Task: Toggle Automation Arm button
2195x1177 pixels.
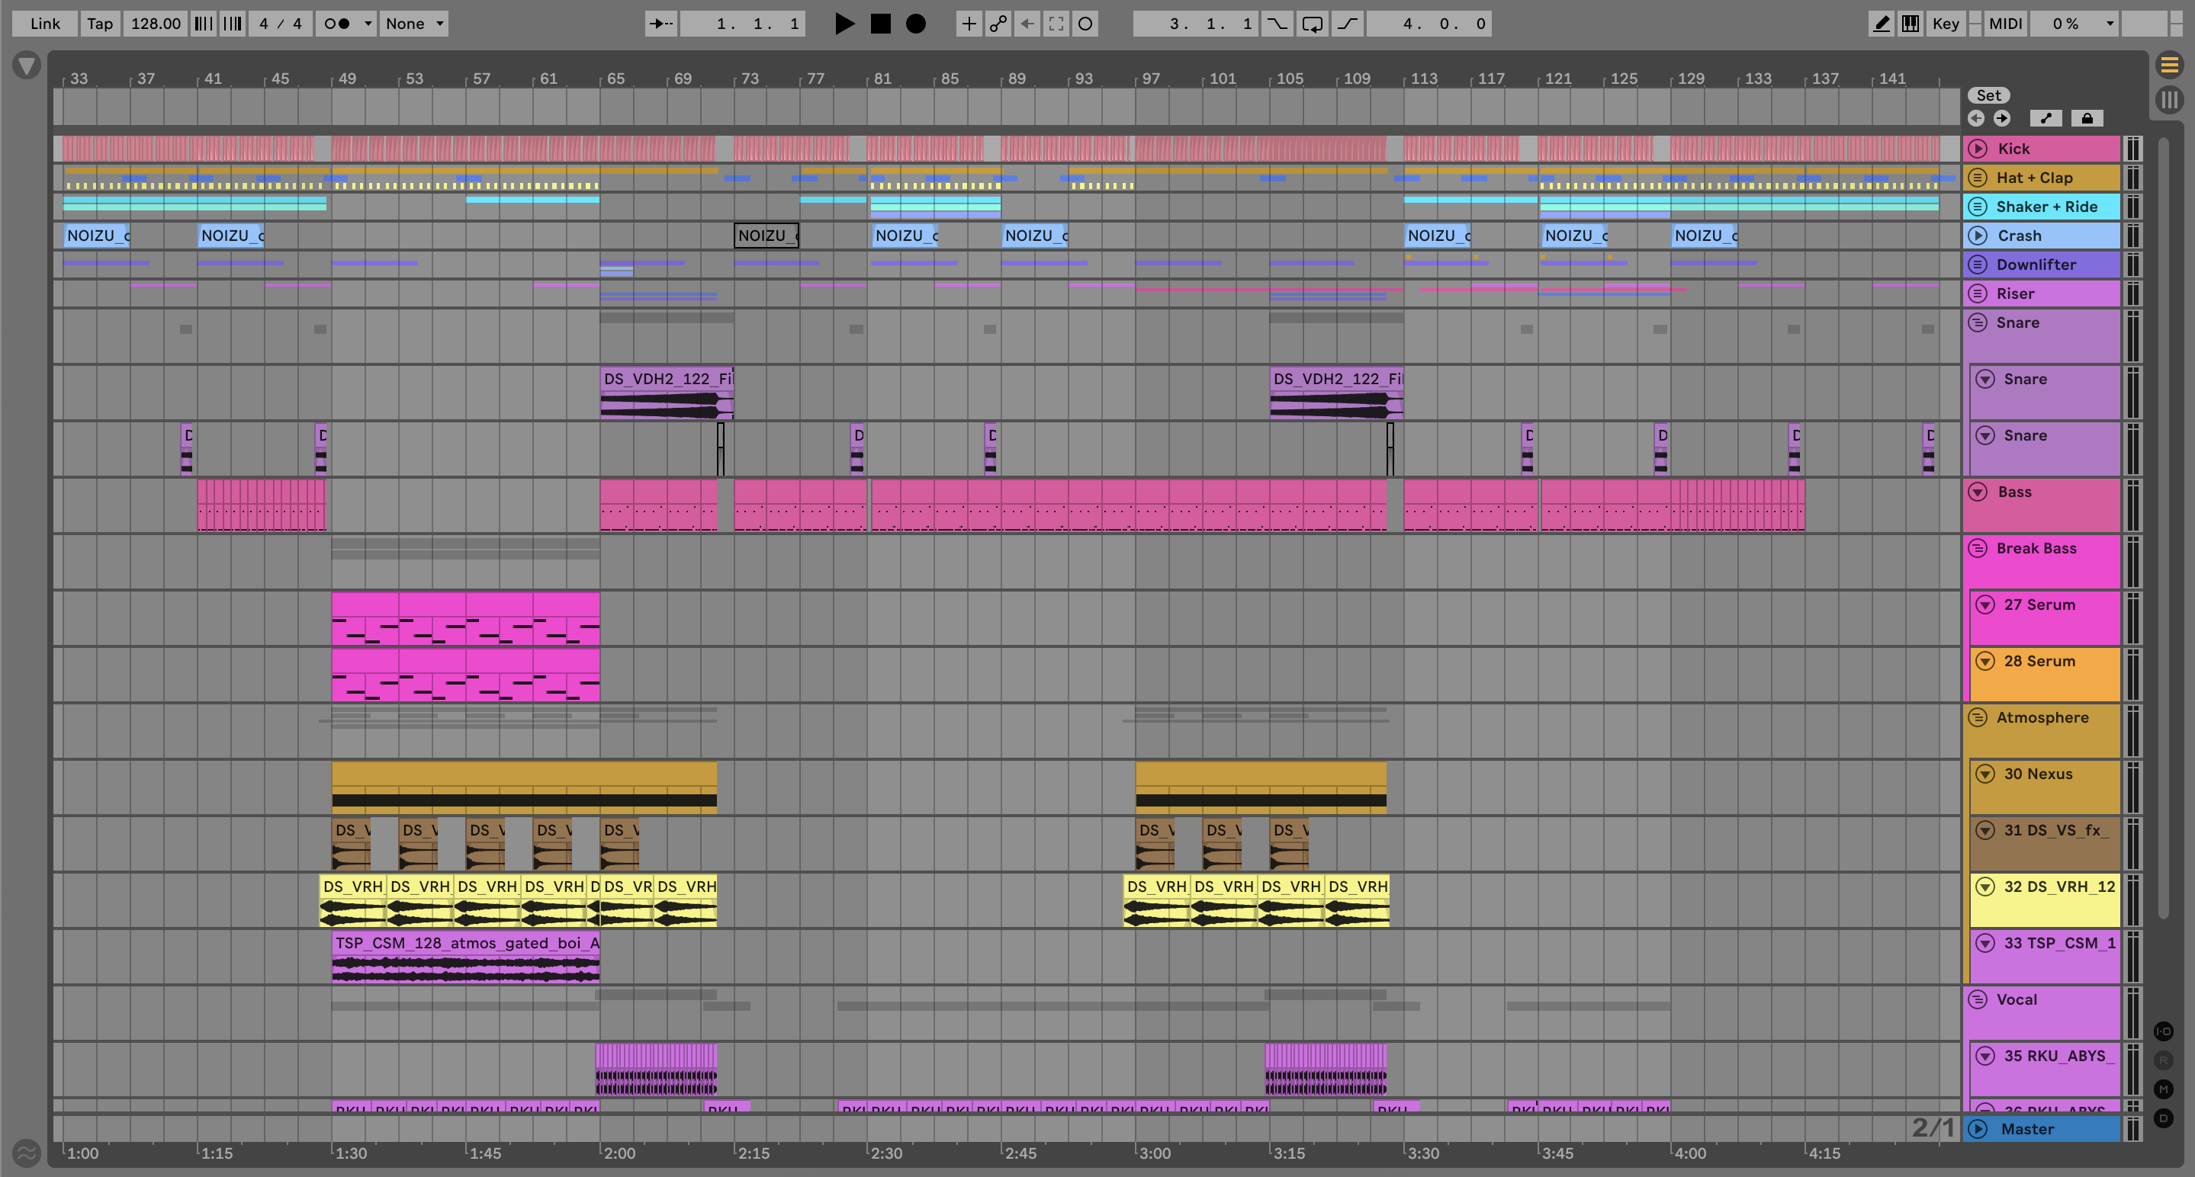Action: pos(998,24)
